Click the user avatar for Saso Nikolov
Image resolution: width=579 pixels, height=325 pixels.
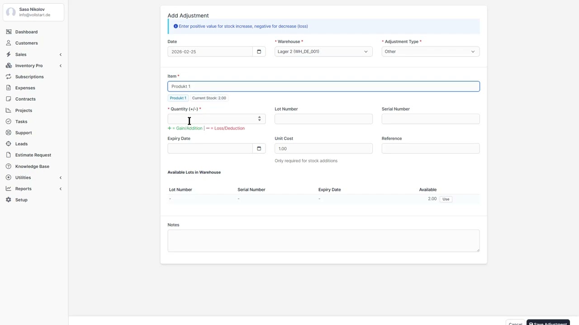[x=11, y=12]
